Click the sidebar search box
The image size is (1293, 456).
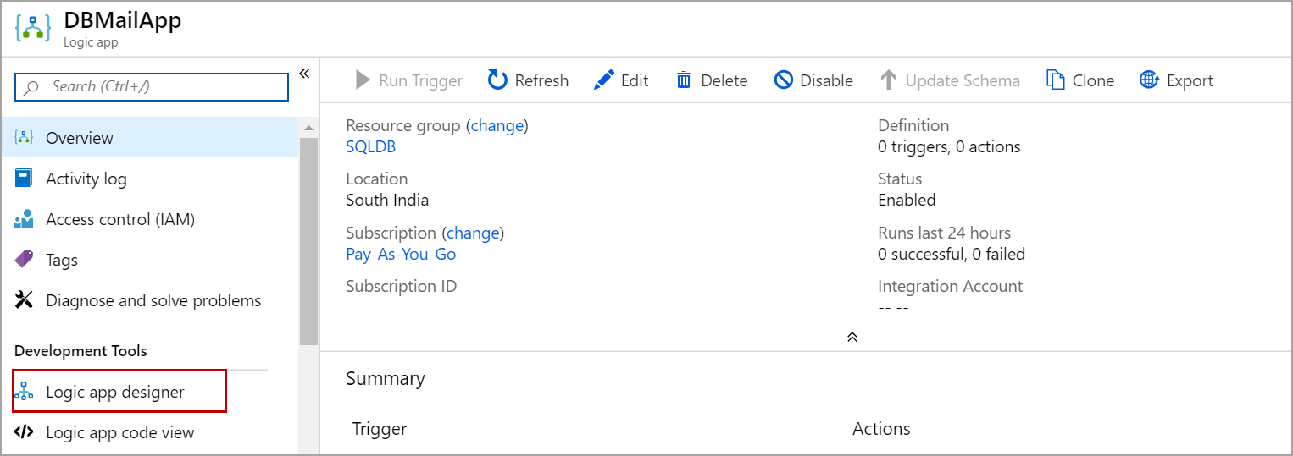point(161,86)
